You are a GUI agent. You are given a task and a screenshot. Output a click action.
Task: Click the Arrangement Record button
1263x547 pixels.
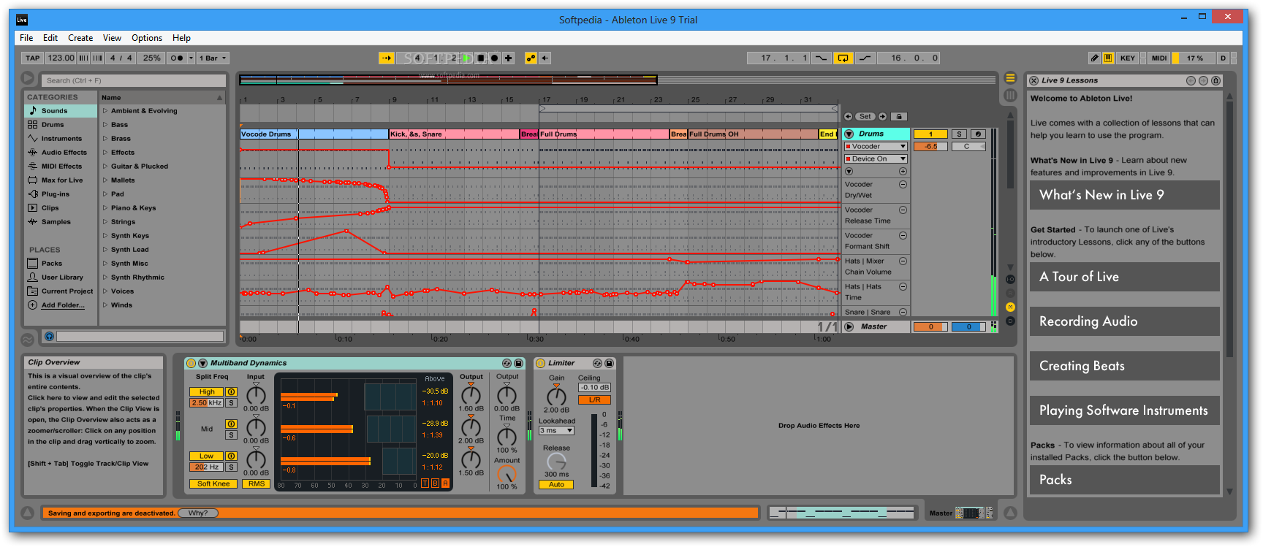pos(495,58)
